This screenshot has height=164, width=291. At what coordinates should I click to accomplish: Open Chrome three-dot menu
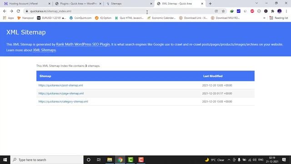pyautogui.click(x=286, y=11)
